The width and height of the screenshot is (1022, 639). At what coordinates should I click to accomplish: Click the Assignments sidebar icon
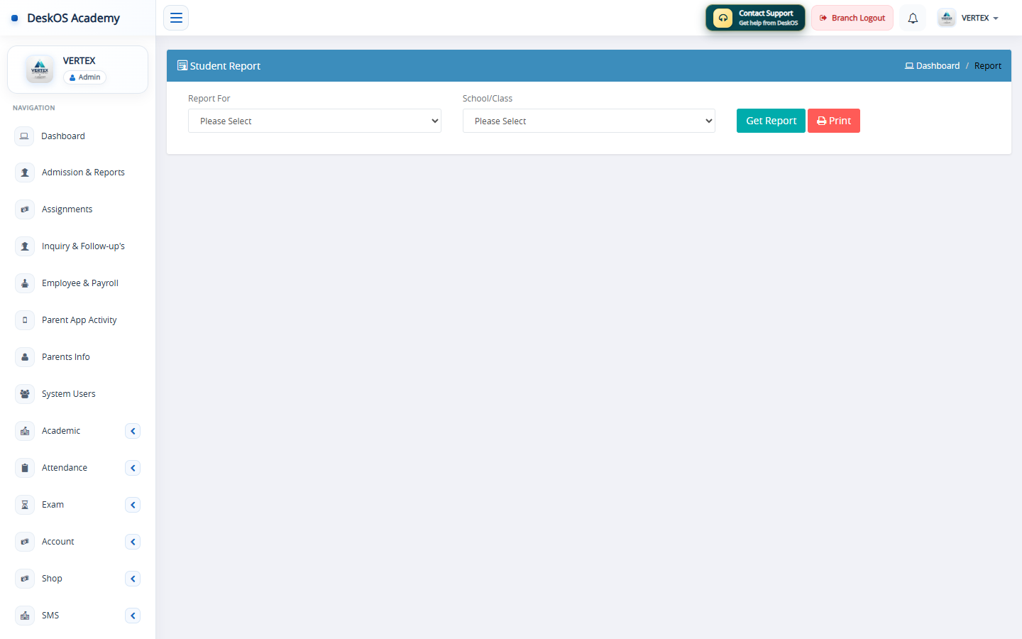point(25,209)
